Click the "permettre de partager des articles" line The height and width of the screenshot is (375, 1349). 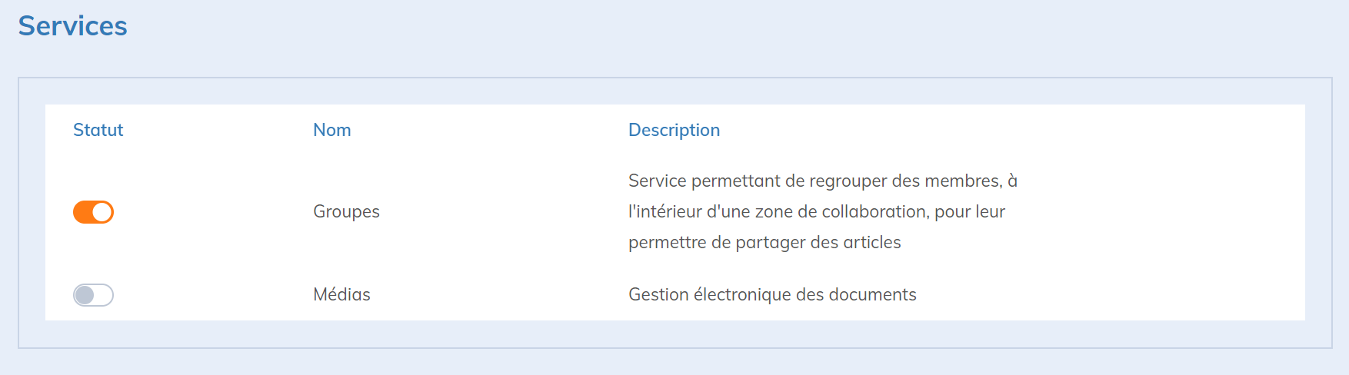[x=764, y=242]
